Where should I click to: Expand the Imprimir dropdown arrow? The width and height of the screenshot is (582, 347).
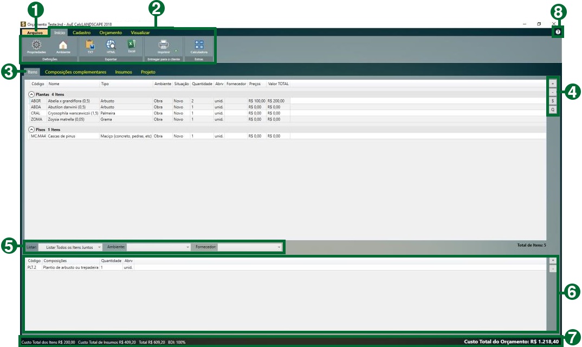(x=176, y=51)
